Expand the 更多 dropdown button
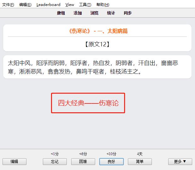 point(180,162)
